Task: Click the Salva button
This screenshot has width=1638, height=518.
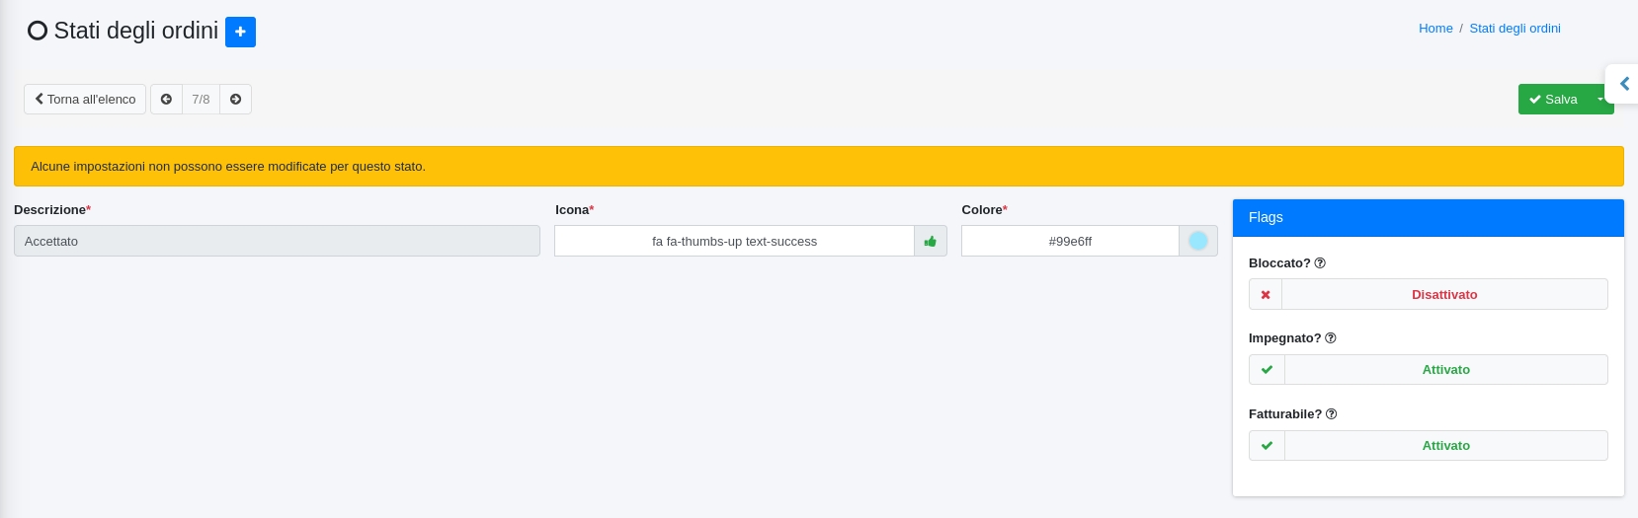Action: coord(1553,99)
